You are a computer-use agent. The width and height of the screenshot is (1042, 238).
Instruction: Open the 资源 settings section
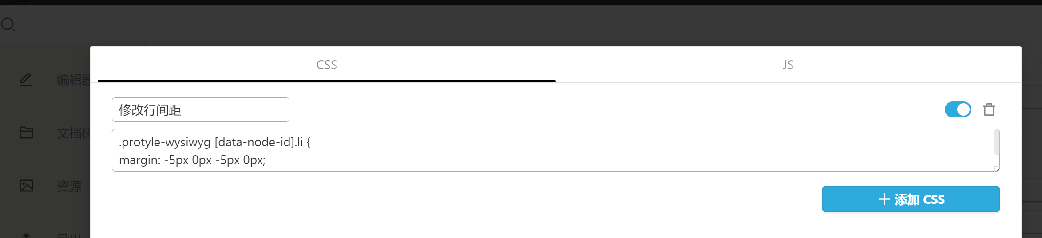[x=69, y=186]
